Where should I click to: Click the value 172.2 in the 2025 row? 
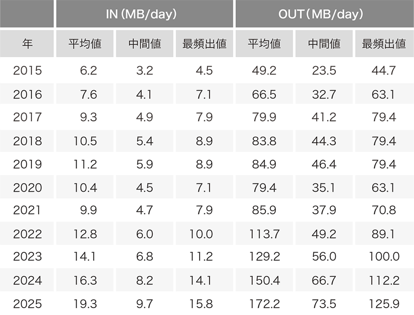point(264,304)
